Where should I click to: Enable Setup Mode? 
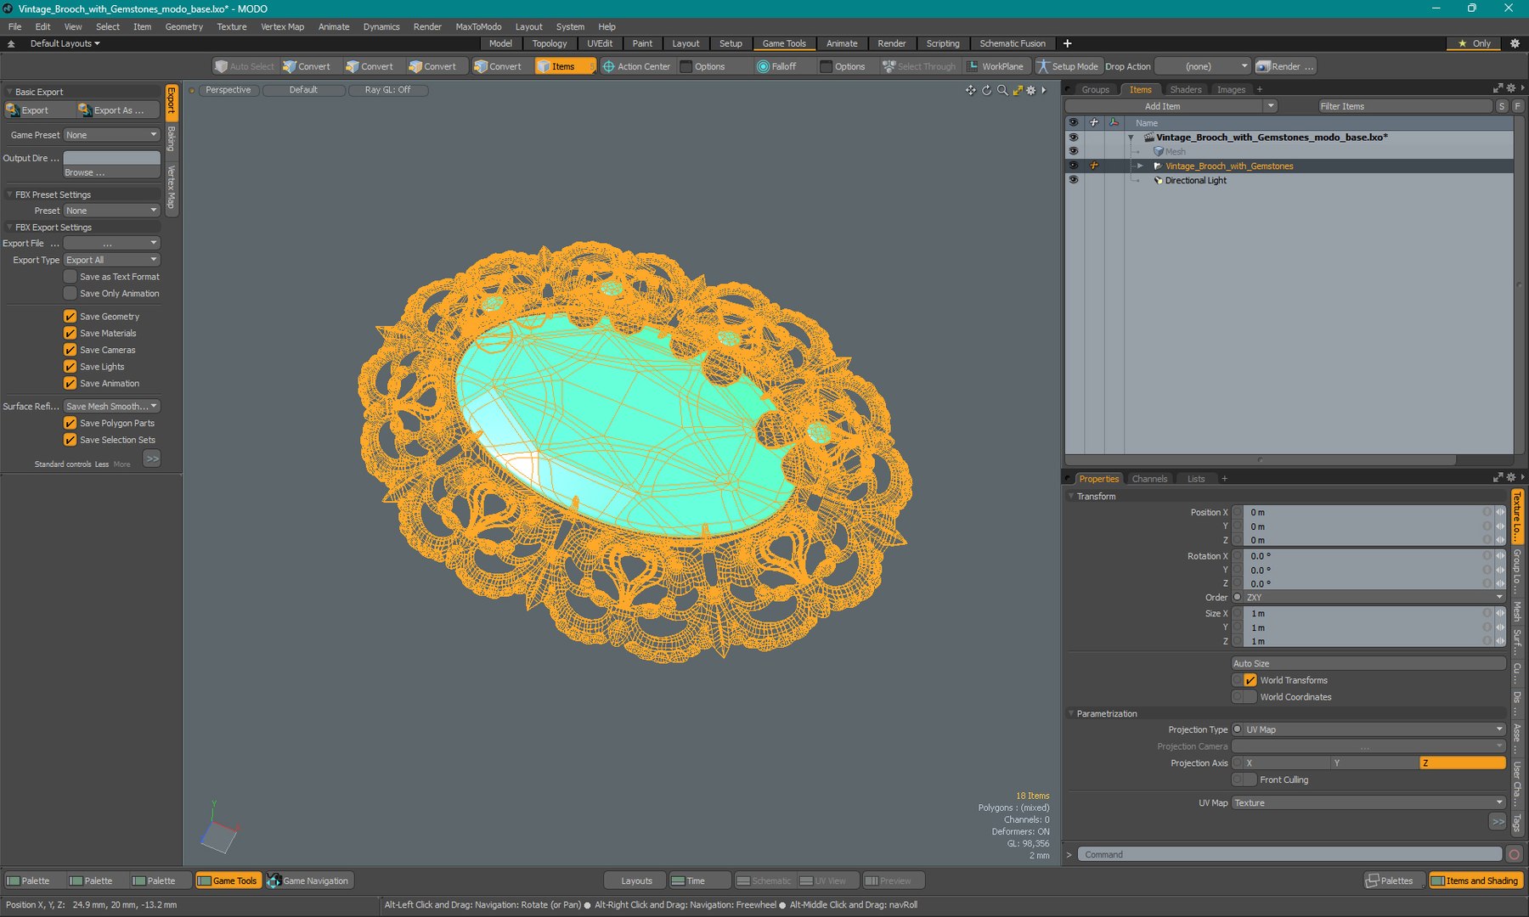(1067, 66)
